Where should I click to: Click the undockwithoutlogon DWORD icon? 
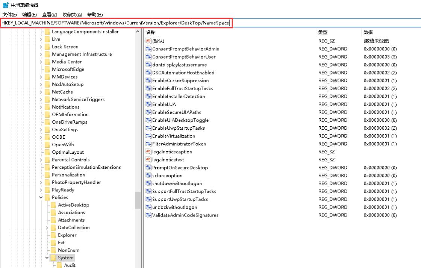pyautogui.click(x=148, y=207)
